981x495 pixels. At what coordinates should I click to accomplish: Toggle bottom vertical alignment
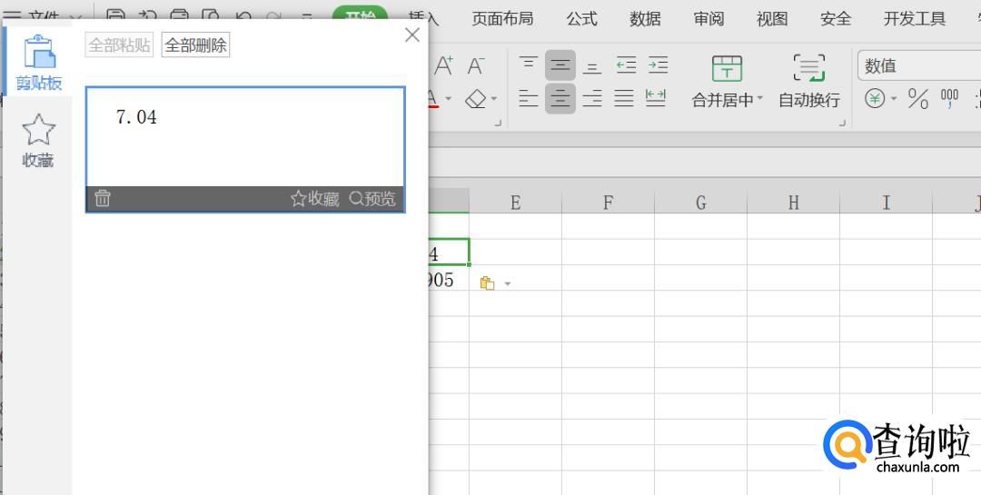(592, 65)
